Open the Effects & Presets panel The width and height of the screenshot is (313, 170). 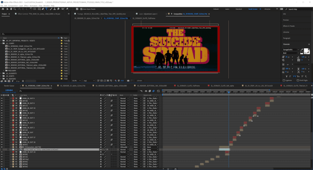coord(289,26)
